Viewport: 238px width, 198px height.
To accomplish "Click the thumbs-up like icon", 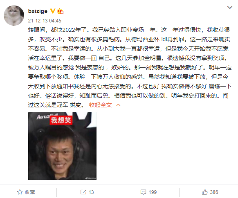I will pyautogui.click(x=204, y=192).
